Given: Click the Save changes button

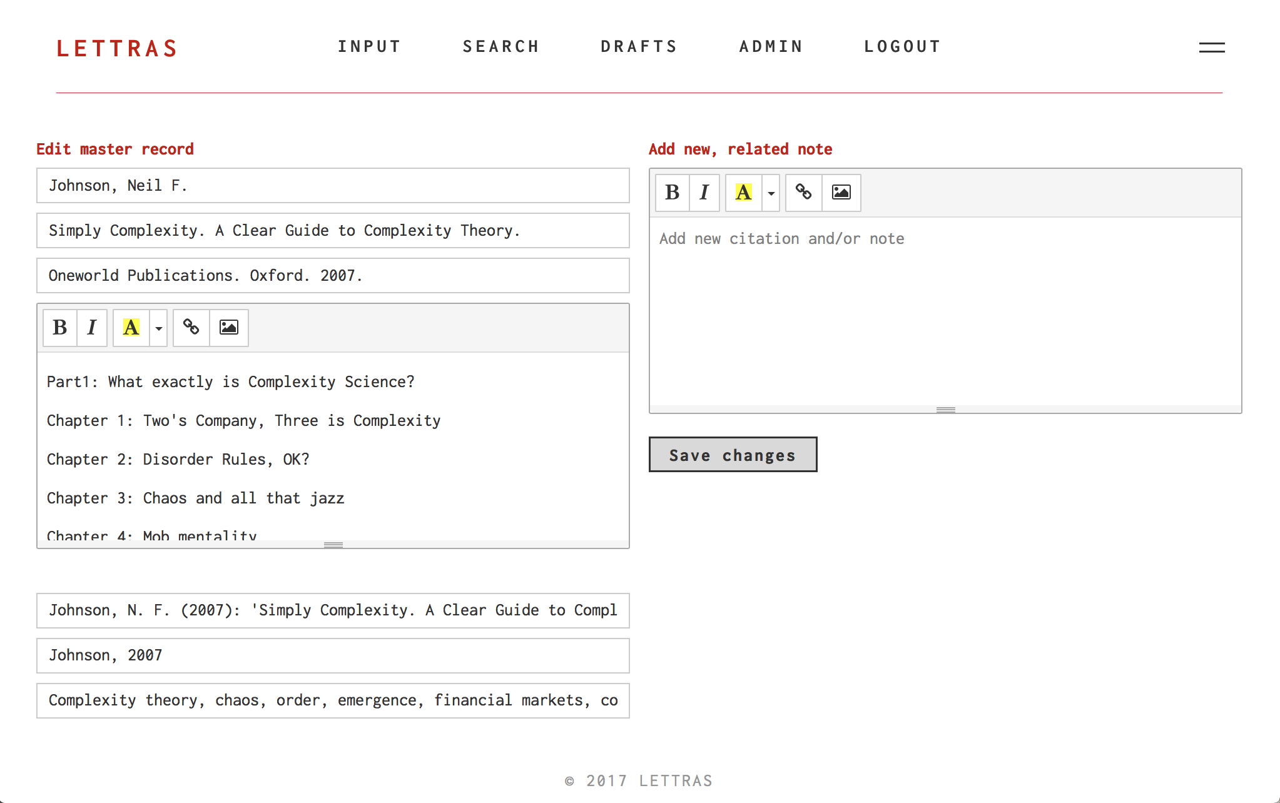Looking at the screenshot, I should 733,455.
